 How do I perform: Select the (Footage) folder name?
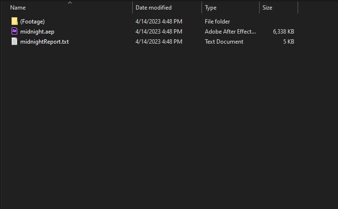[32, 22]
